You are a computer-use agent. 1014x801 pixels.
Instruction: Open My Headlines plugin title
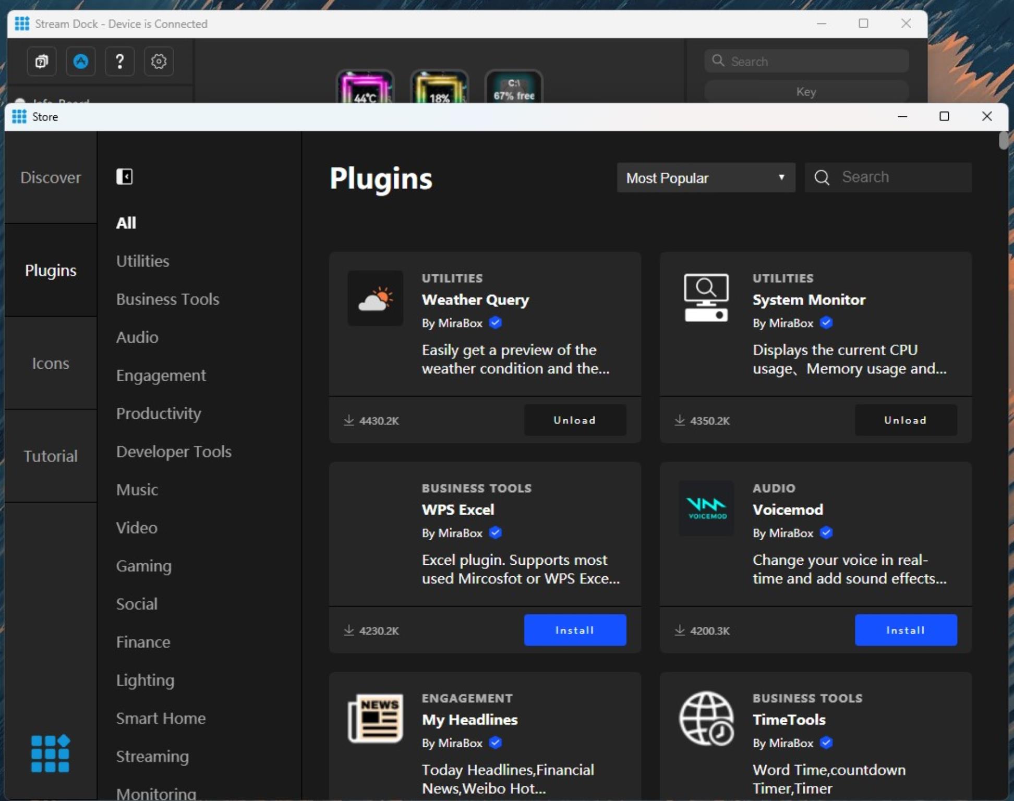(469, 720)
